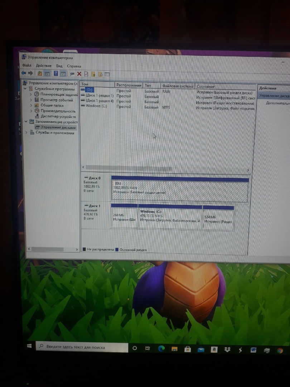Click the taskbar search box

click(x=82, y=347)
